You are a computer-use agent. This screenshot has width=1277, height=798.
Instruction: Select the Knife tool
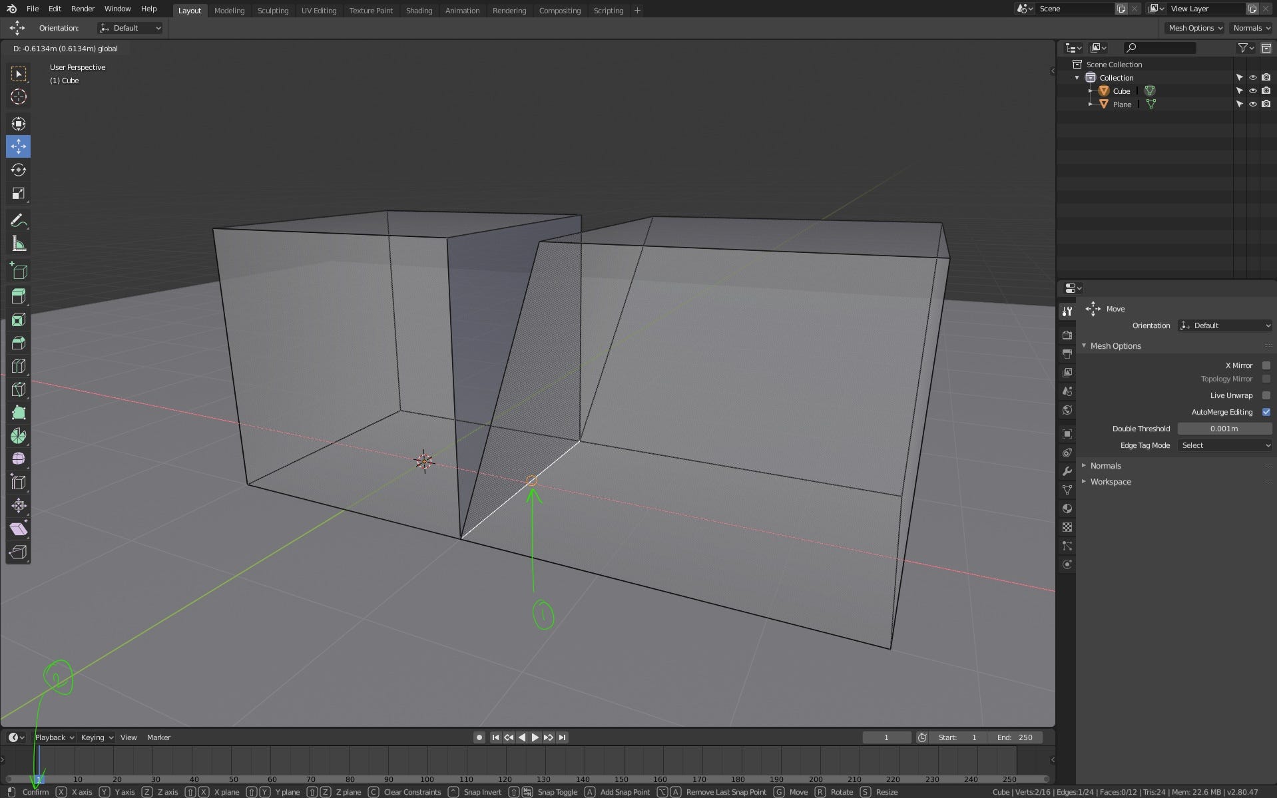19,389
